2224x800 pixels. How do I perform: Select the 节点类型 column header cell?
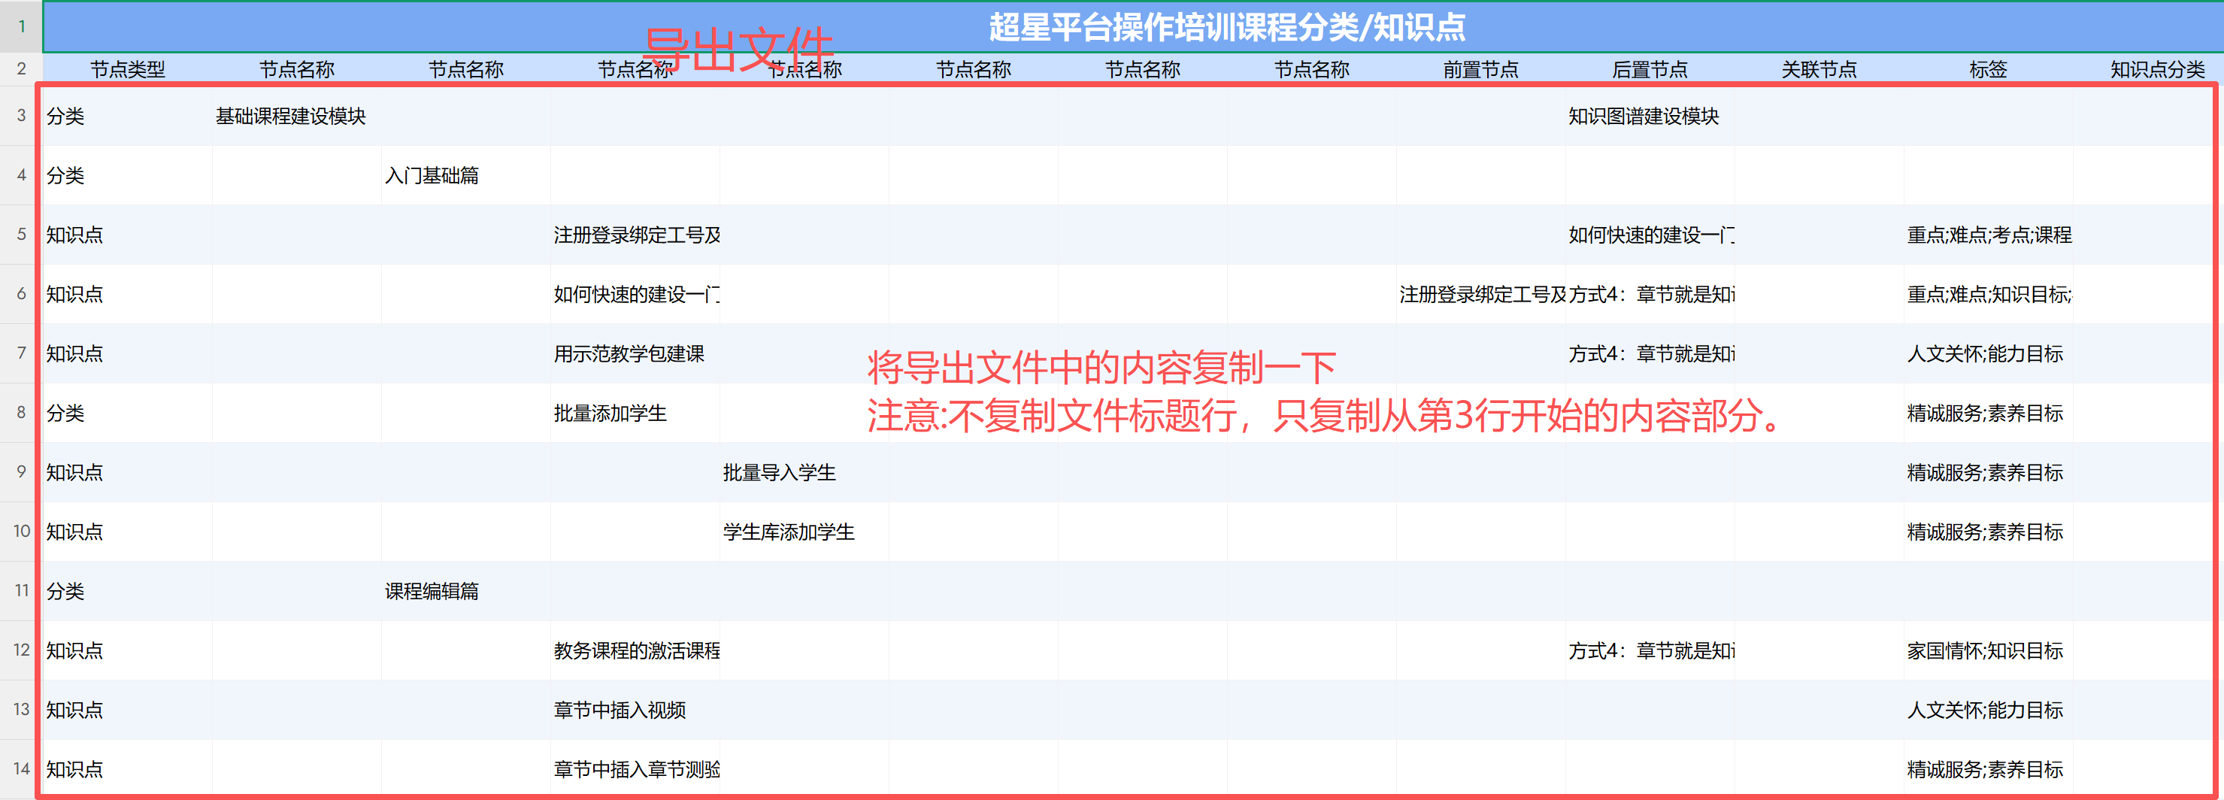(x=128, y=69)
